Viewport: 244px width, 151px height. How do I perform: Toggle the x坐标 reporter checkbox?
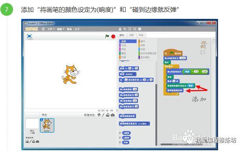[120, 133]
